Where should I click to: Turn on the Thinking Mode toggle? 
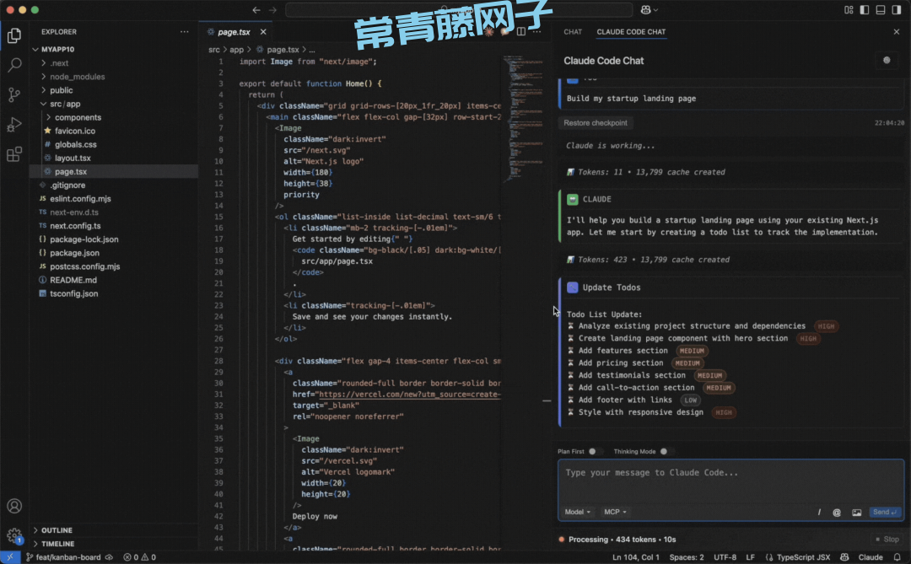[x=666, y=452]
